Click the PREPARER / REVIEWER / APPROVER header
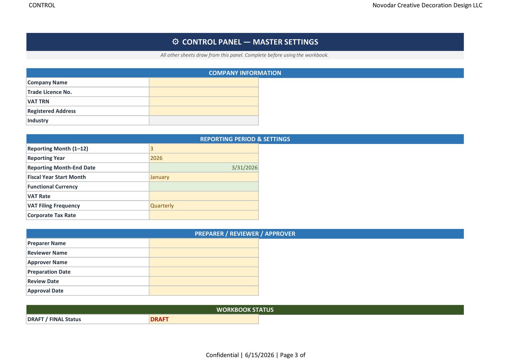 click(x=245, y=234)
